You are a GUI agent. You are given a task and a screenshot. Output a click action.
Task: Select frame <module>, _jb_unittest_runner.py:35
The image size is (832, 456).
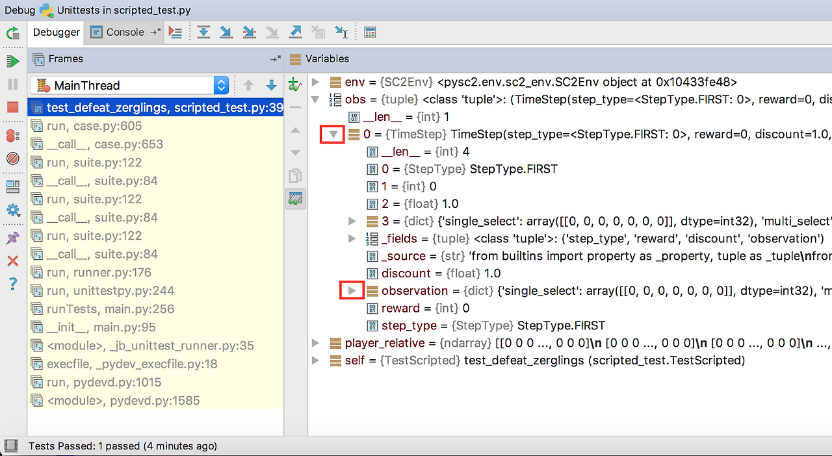[156, 346]
